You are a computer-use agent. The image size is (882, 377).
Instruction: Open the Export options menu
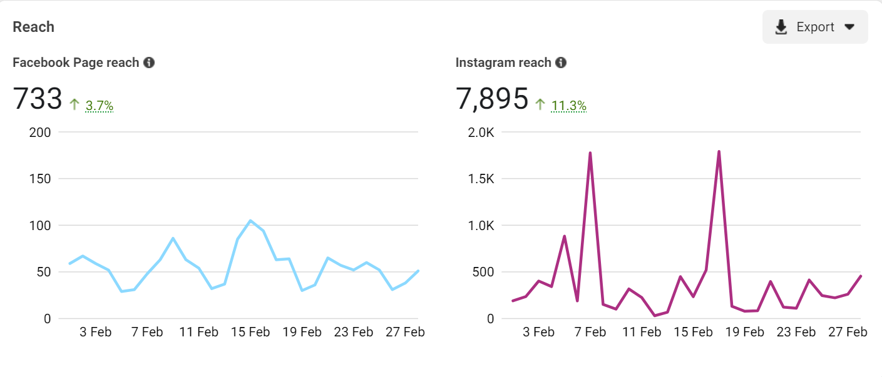pyautogui.click(x=814, y=27)
